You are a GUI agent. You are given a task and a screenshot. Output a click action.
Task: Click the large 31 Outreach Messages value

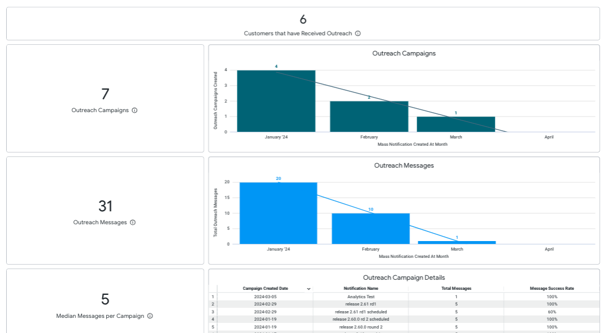click(106, 206)
